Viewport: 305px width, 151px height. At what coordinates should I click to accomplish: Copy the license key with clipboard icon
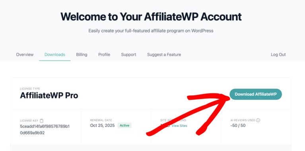[41, 121]
